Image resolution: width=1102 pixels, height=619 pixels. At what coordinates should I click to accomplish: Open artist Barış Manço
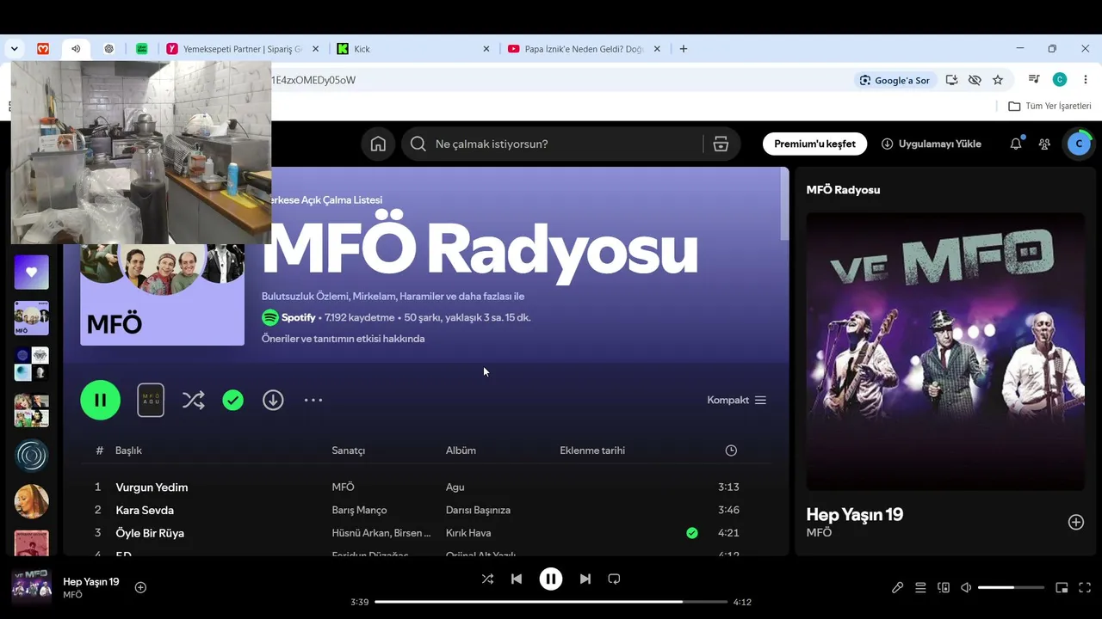pos(359,510)
